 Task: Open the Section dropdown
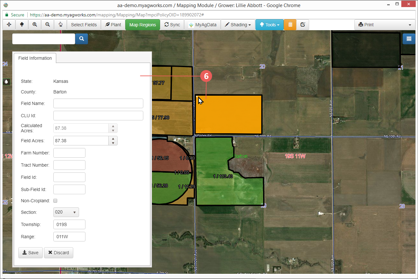coord(66,212)
